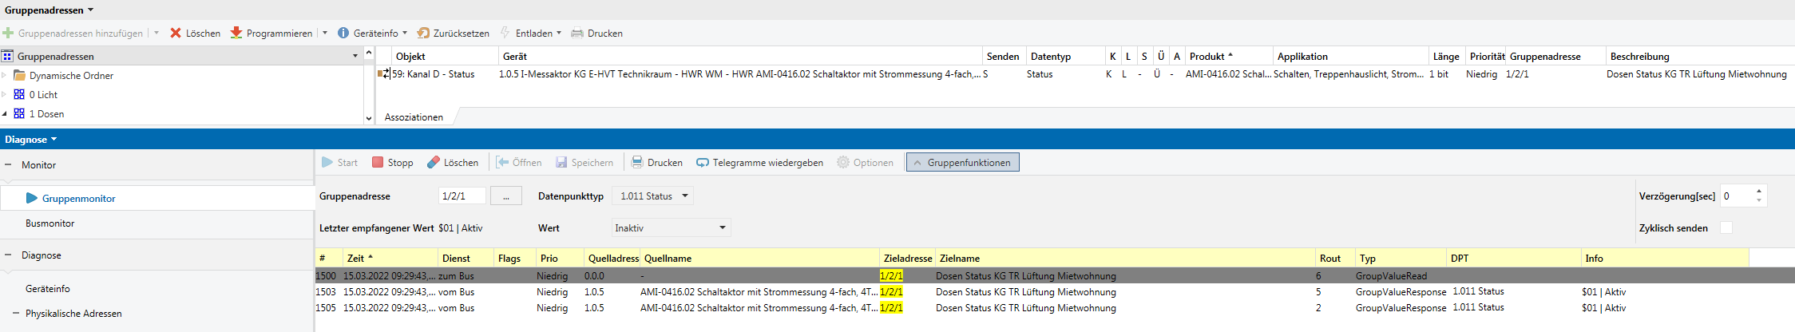This screenshot has height=332, width=1795.
Task: Open the Diagnose panel menu
Action: click(31, 140)
